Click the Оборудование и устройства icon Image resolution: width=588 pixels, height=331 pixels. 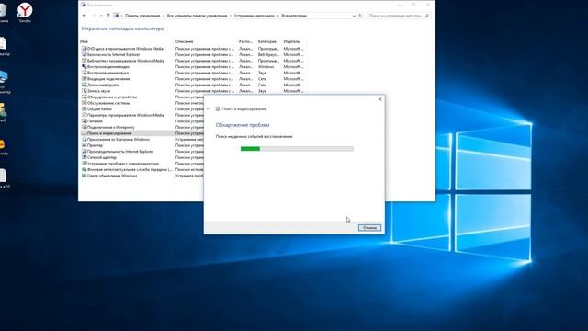coord(84,97)
